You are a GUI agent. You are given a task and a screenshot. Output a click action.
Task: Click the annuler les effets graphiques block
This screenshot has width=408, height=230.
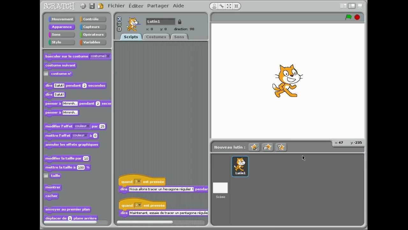(72, 145)
